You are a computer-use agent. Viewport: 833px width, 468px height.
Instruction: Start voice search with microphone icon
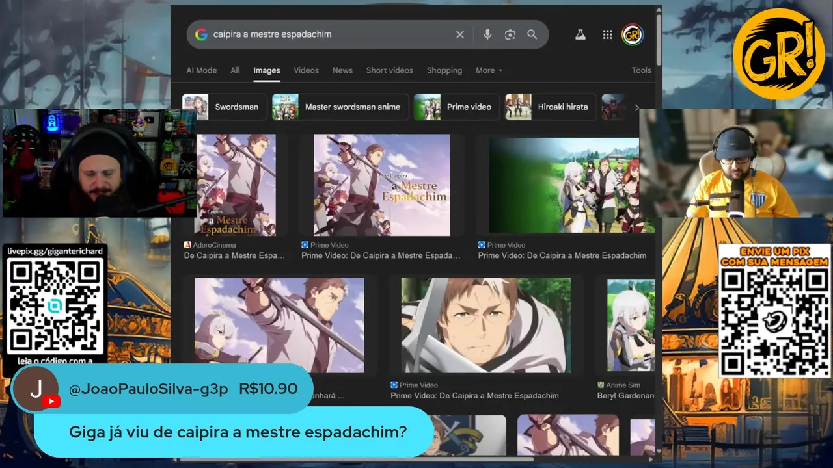487,34
